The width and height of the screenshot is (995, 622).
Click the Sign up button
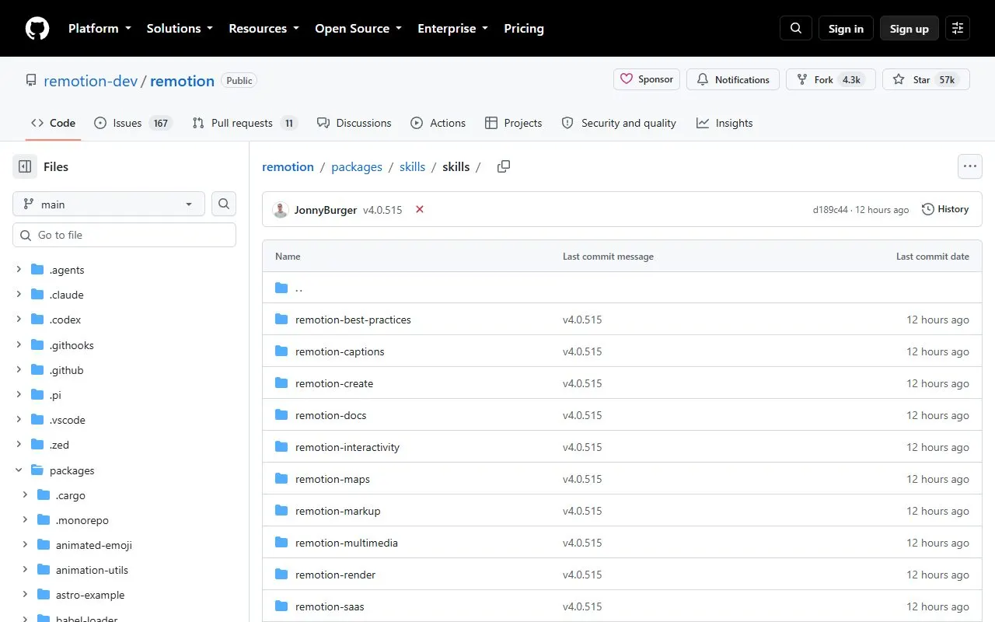tap(909, 28)
